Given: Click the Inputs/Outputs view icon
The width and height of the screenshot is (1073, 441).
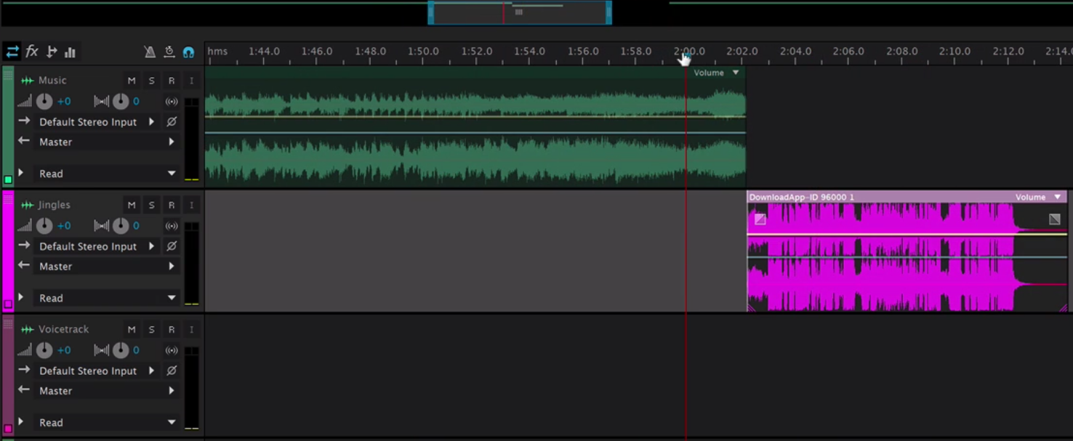Looking at the screenshot, I should 12,52.
